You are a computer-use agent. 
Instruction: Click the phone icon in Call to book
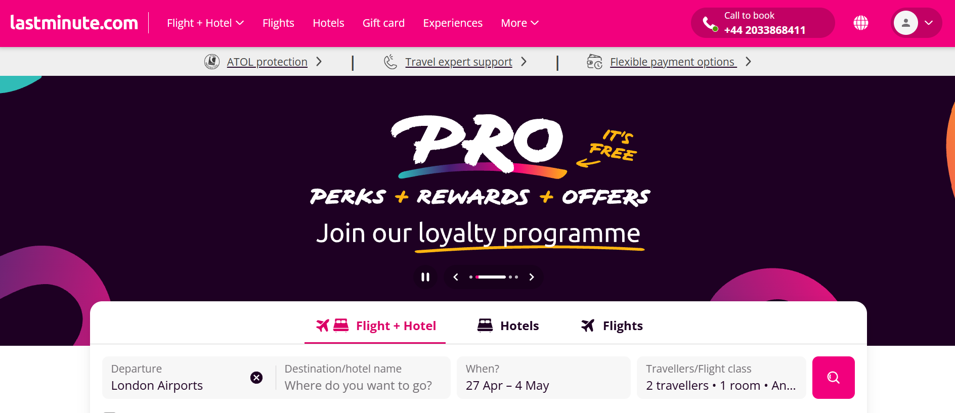[710, 23]
